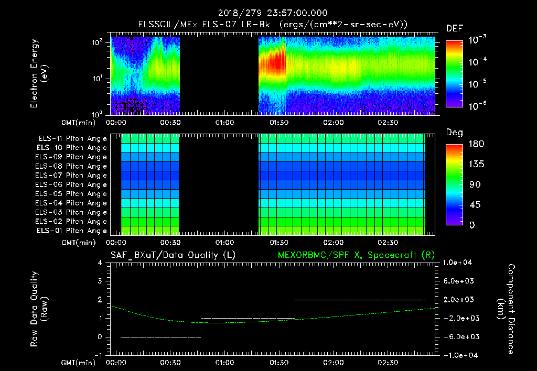Click the SAF_BXuT/Data Quality (L) label
This screenshot has height=371, width=537.
click(173, 255)
